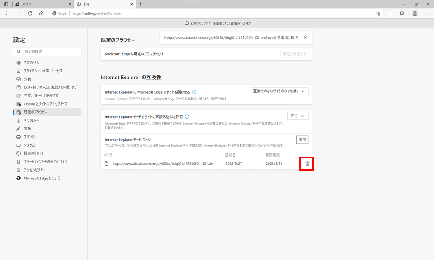The width and height of the screenshot is (434, 260).
Task: Go to 外観 settings
Action: pyautogui.click(x=47, y=79)
